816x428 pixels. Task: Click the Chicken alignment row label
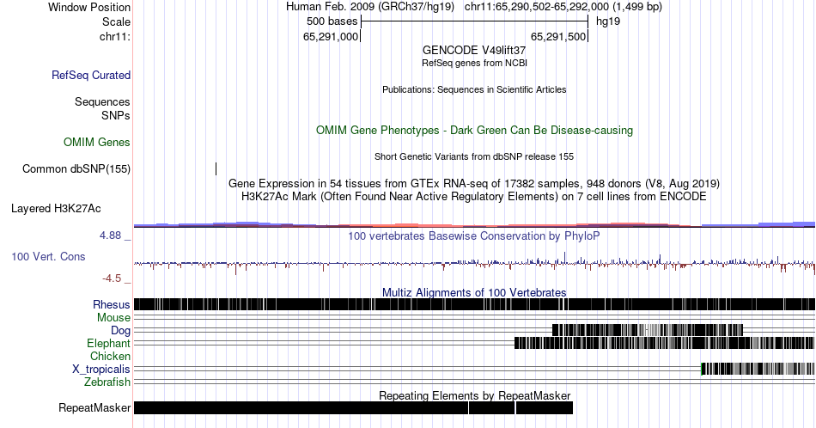coord(110,356)
